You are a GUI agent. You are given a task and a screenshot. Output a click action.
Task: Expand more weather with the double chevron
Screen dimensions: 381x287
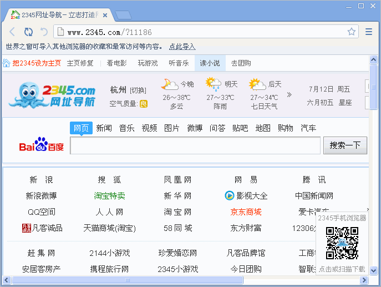click(289, 94)
